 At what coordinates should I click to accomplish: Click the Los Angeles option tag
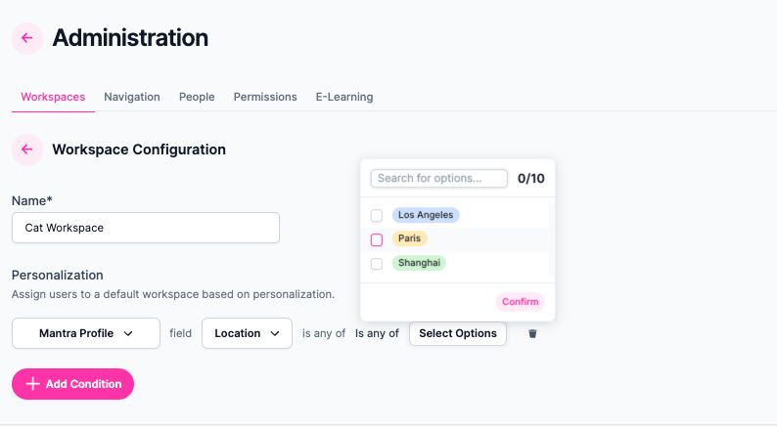click(x=426, y=215)
